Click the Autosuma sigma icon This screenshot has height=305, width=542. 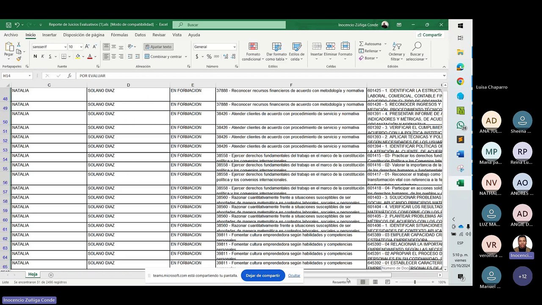coord(361,44)
